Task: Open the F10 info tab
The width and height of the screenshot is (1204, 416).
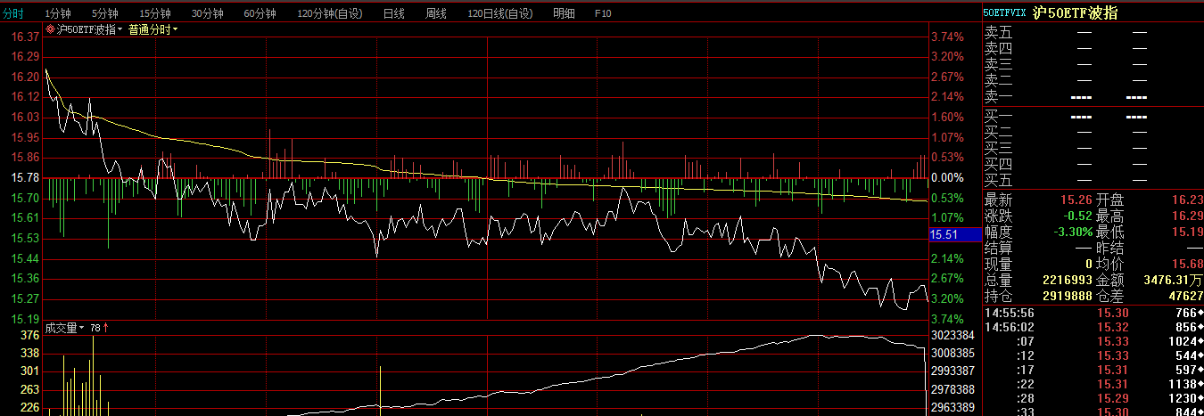Action: click(x=603, y=13)
